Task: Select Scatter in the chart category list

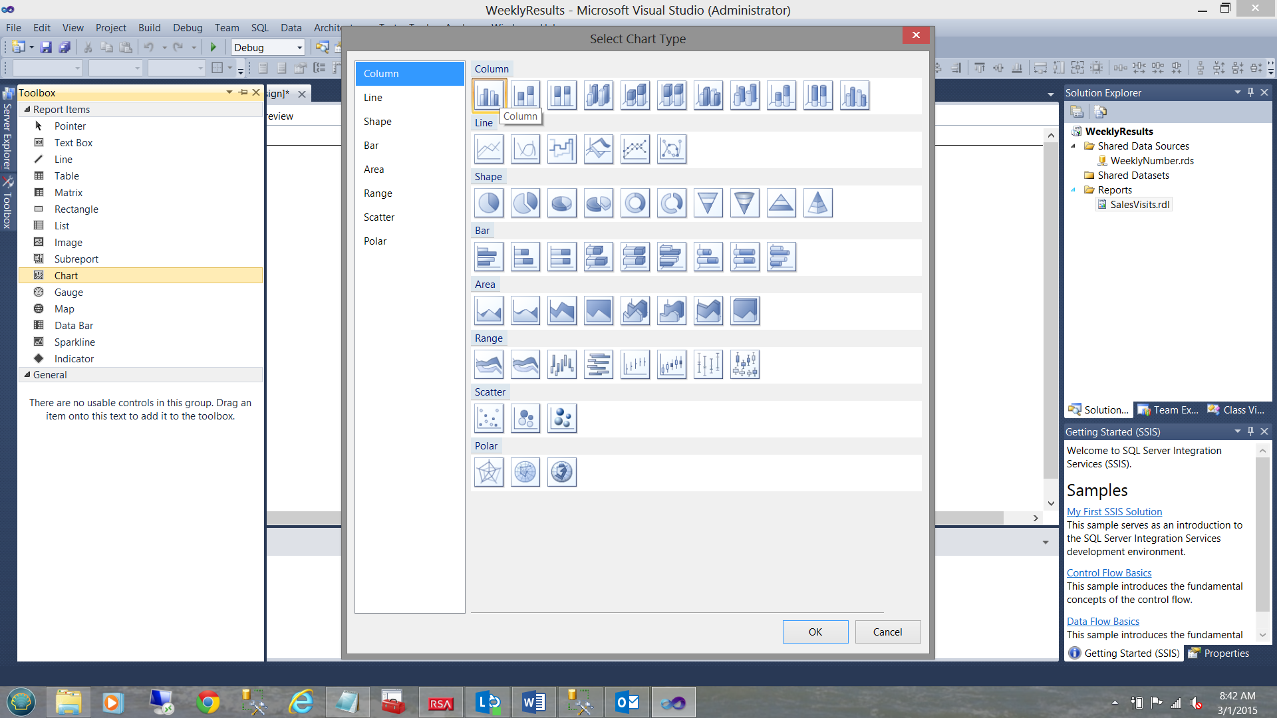Action: tap(379, 217)
